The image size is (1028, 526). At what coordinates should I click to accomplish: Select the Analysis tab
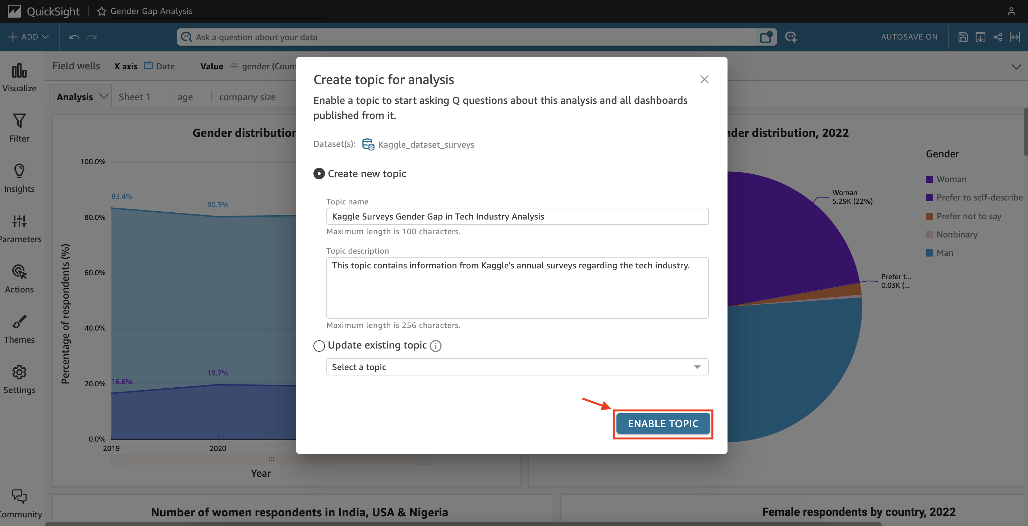click(x=75, y=97)
